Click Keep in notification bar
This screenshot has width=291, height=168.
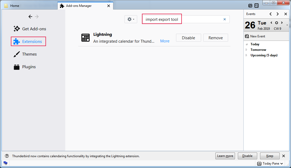(270, 156)
